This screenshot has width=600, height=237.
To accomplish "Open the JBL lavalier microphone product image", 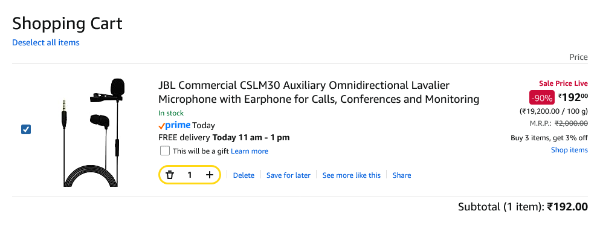I will click(94, 132).
